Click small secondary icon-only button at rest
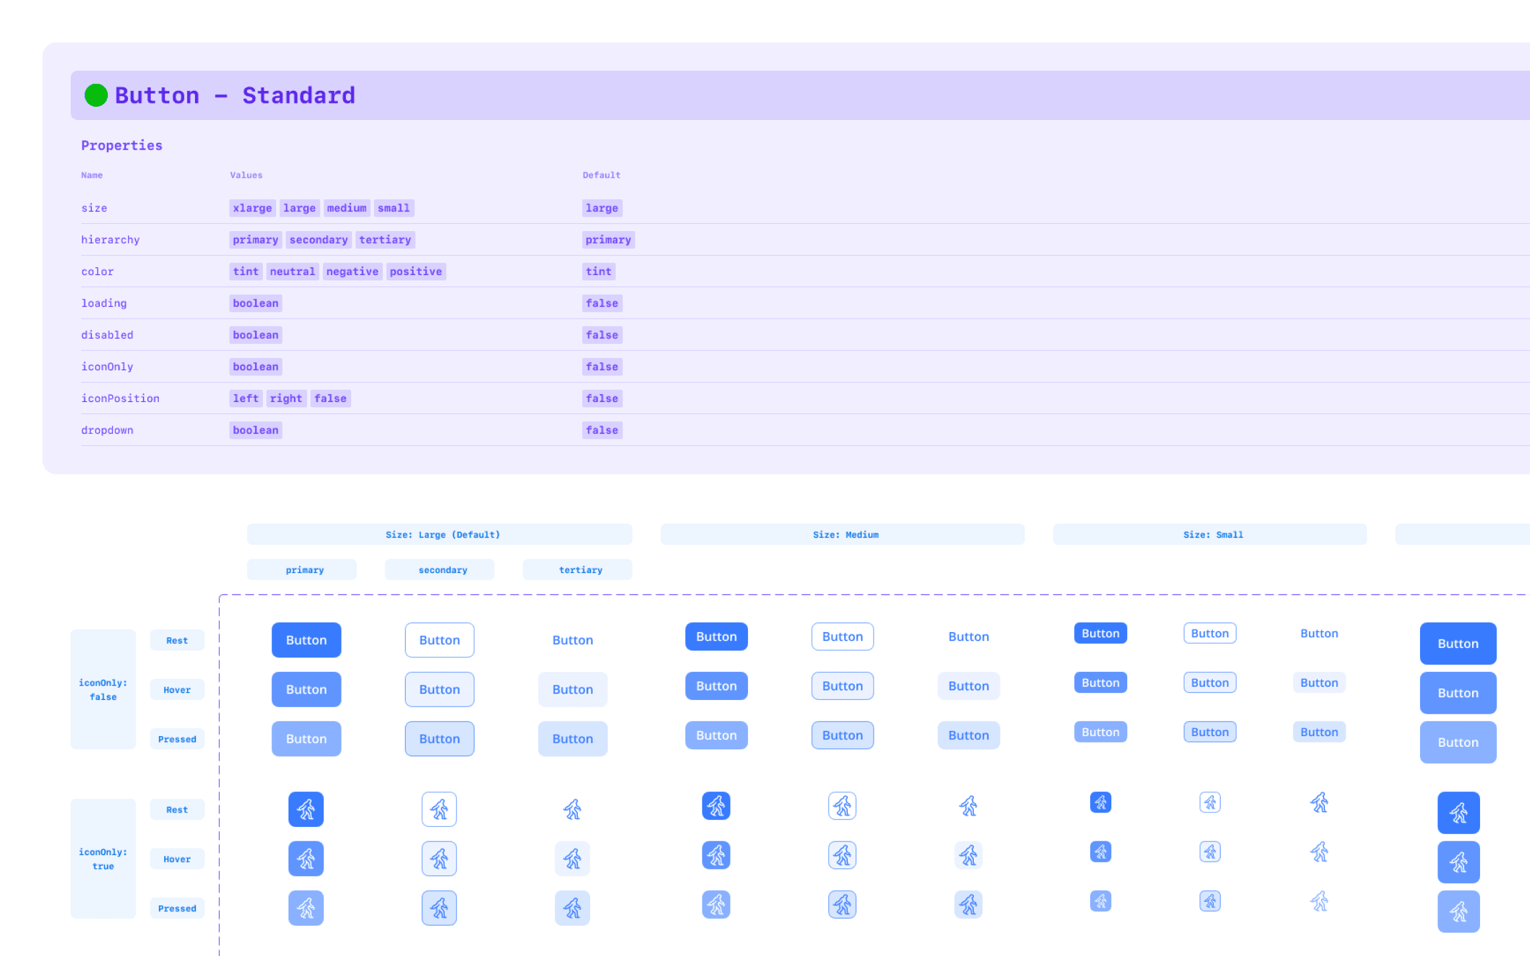1530x956 pixels. [x=1210, y=803]
